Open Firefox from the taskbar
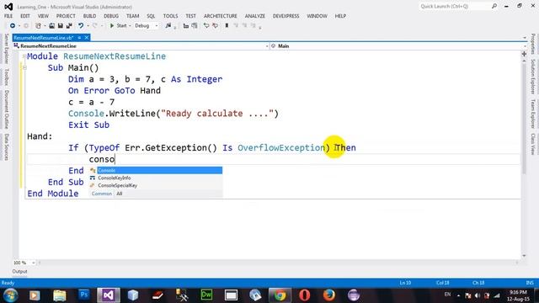This screenshot has width=539, height=303. pyautogui.click(x=329, y=295)
